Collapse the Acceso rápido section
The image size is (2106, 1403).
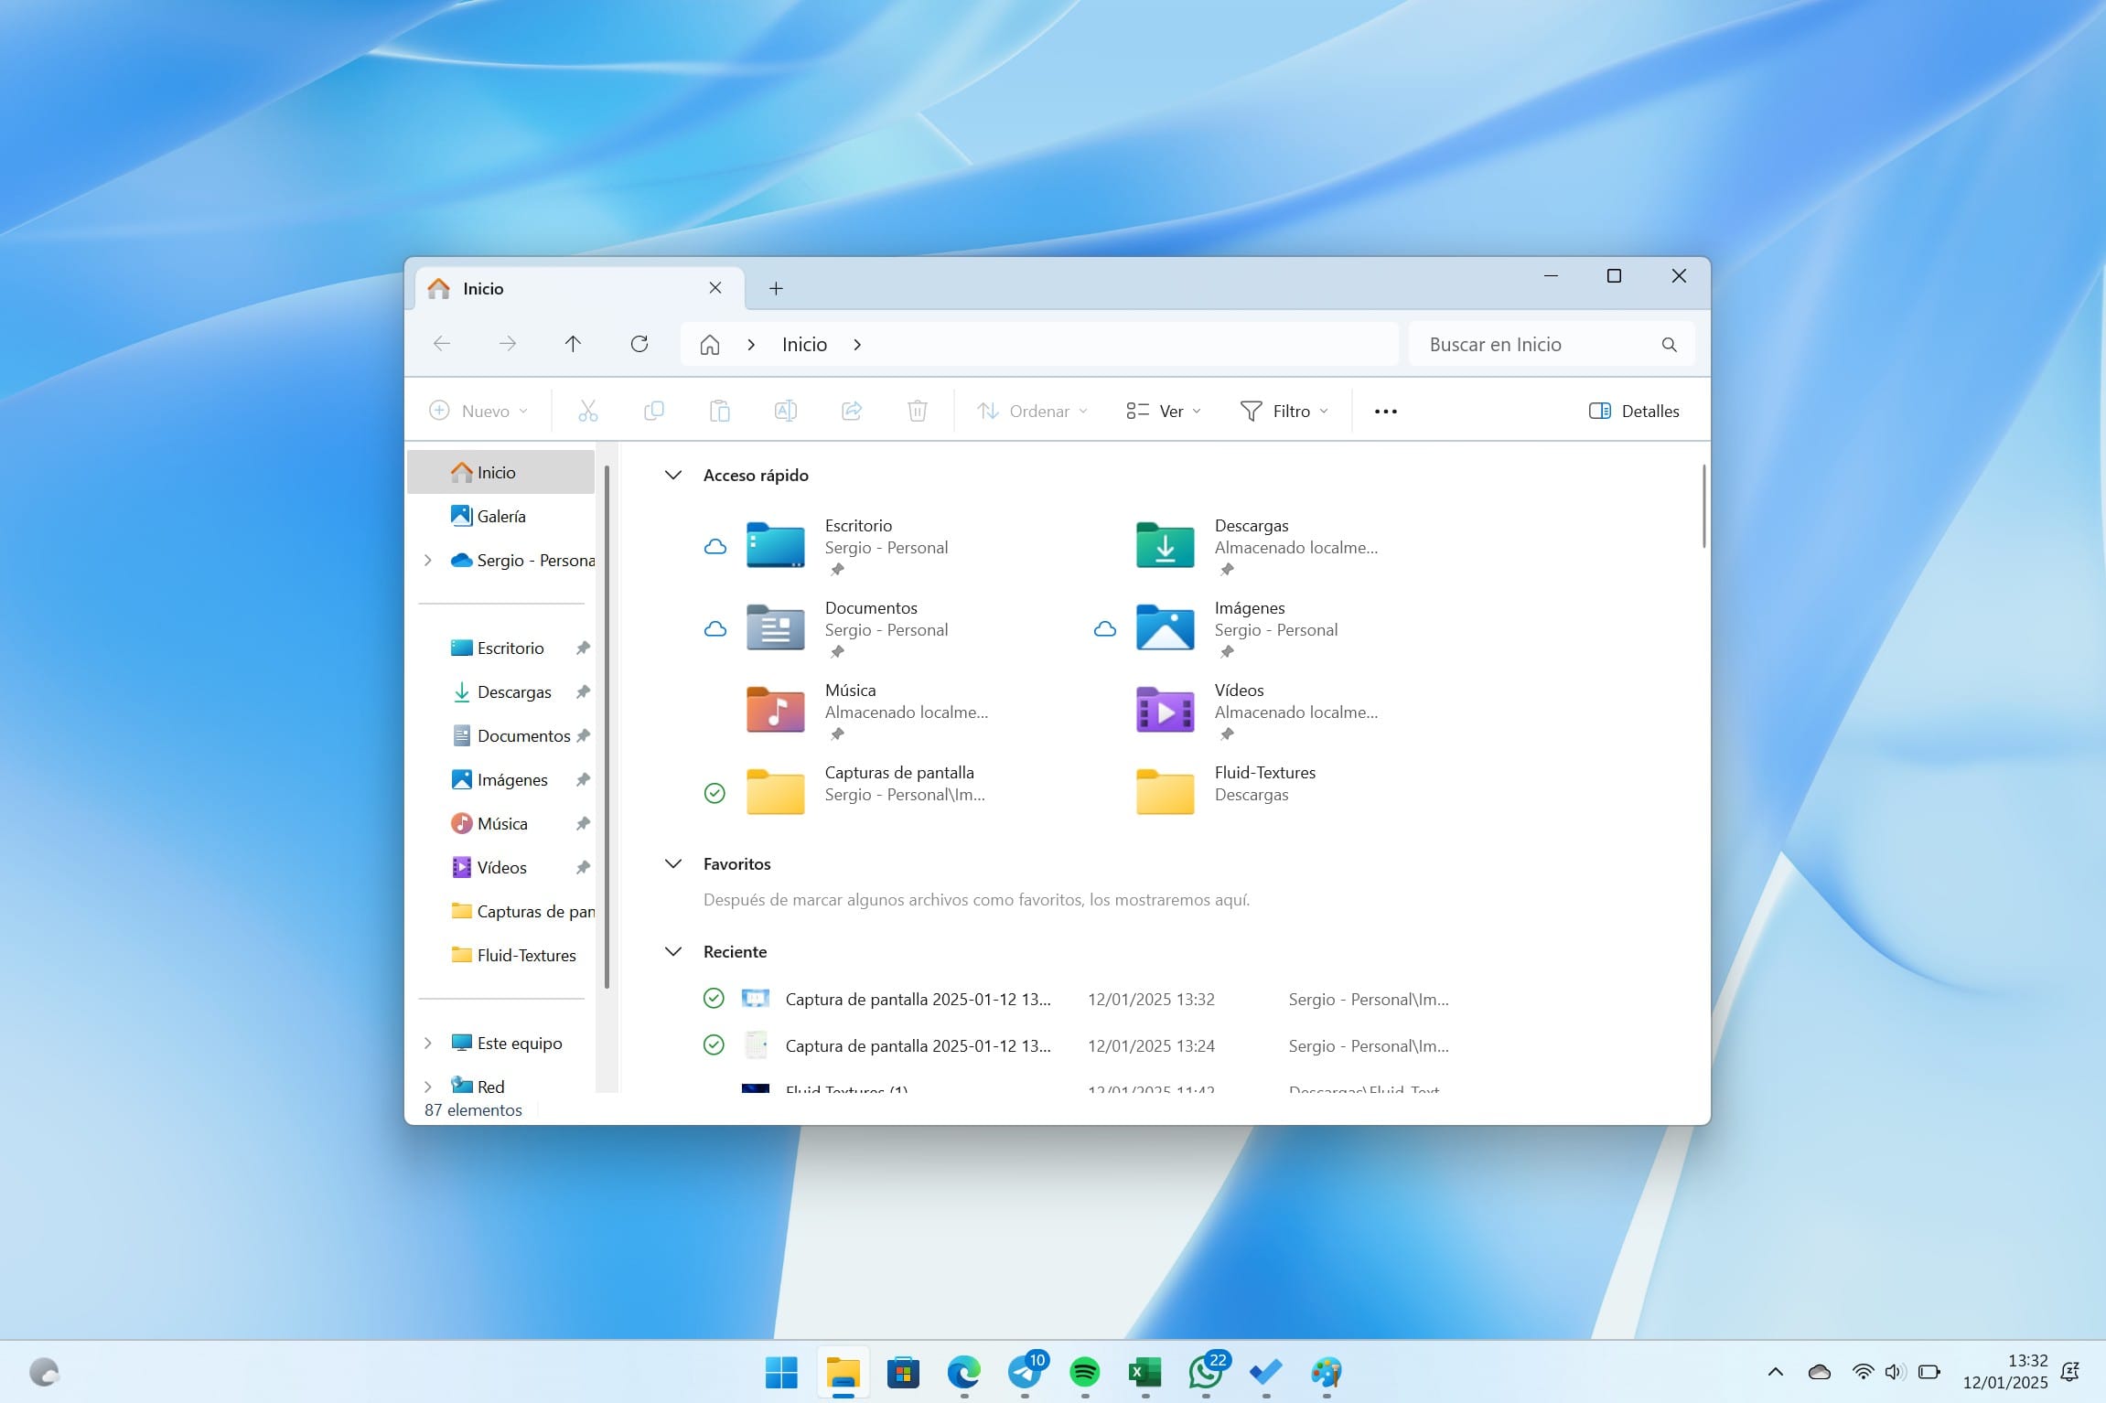tap(673, 475)
